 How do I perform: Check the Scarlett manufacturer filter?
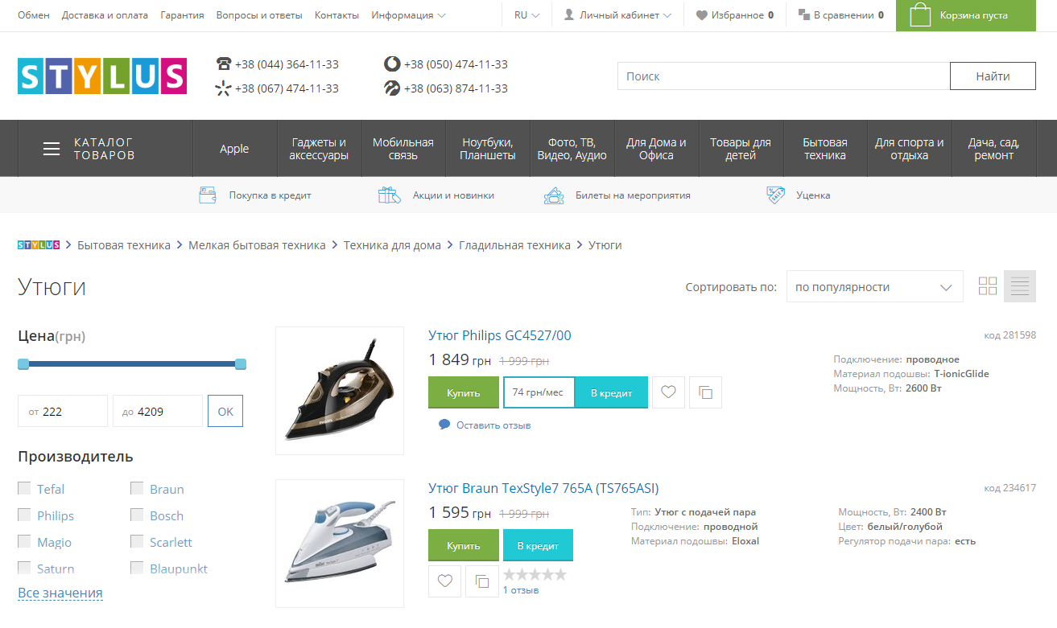click(x=137, y=541)
